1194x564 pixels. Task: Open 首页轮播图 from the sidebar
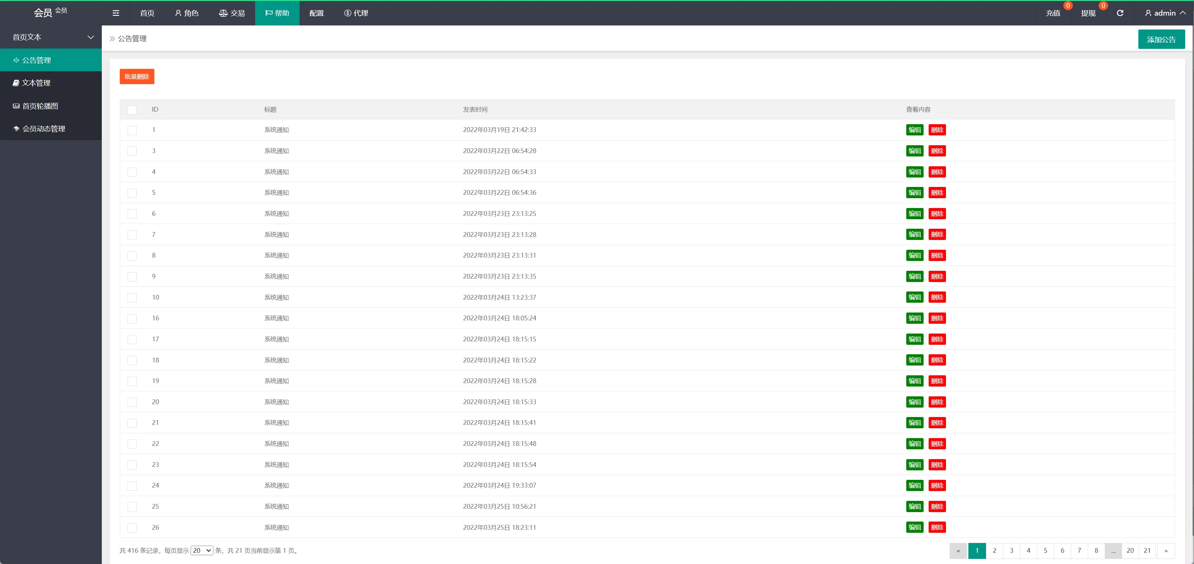click(x=40, y=106)
